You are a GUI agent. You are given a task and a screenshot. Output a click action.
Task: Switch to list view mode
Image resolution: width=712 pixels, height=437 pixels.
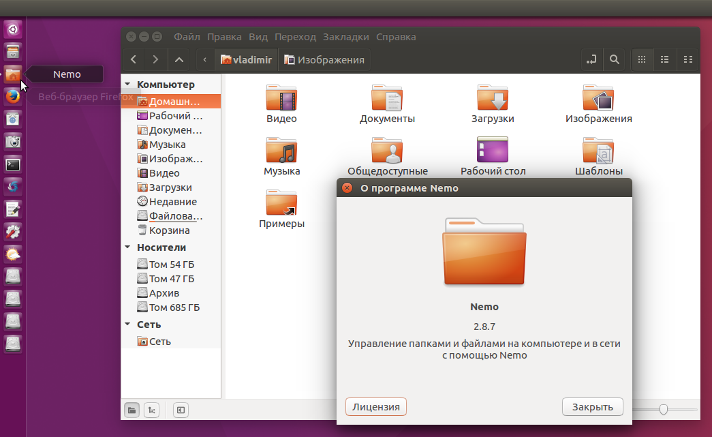pos(665,59)
